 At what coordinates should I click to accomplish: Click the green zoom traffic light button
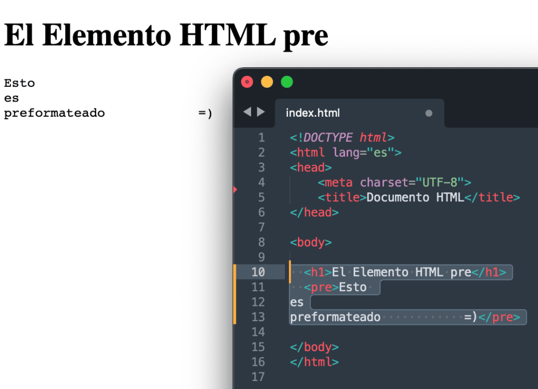point(287,82)
